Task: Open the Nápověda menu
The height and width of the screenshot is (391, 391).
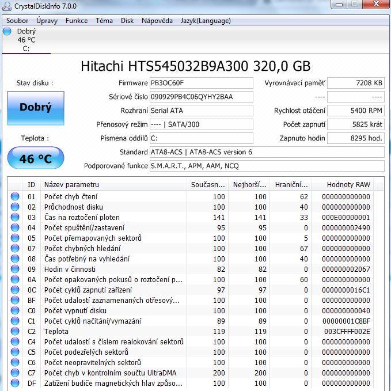Action: point(157,21)
